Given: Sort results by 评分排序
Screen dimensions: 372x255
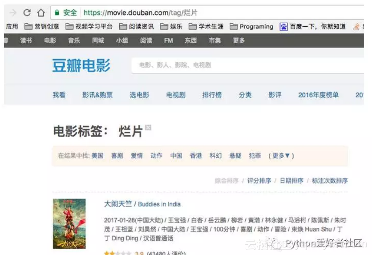Looking at the screenshot, I should [259, 181].
